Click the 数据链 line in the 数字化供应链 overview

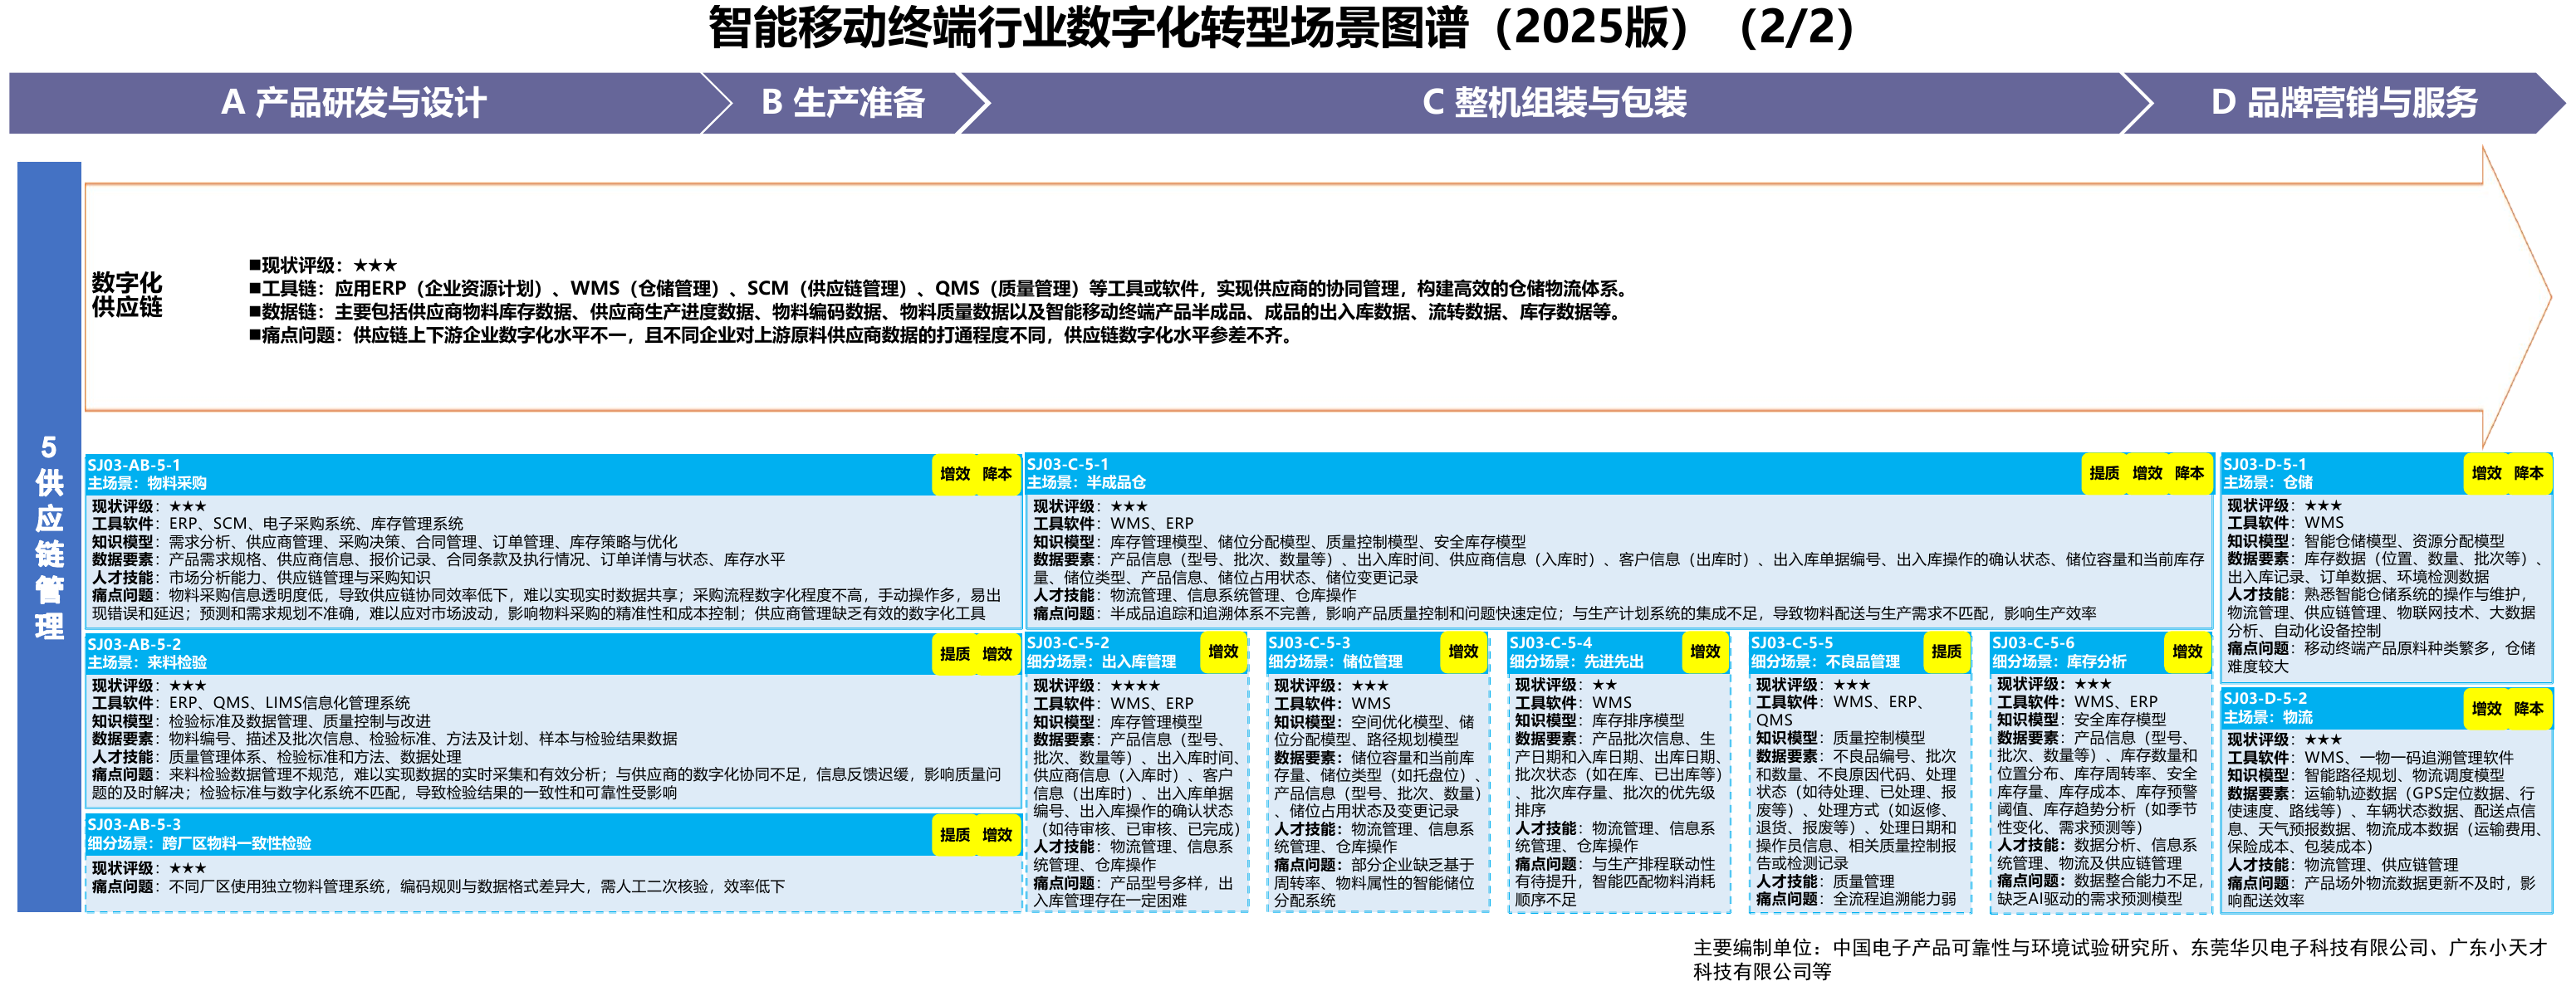(x=935, y=312)
